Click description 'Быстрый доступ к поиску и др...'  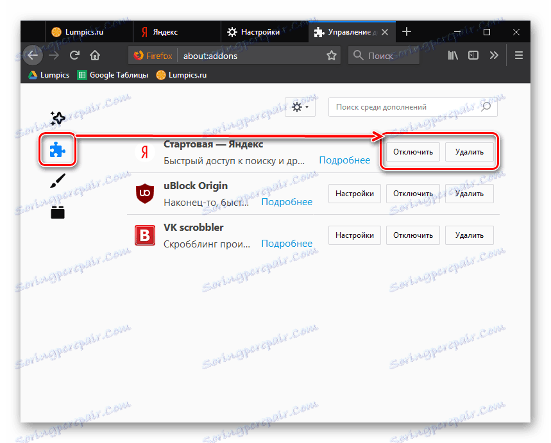pyautogui.click(x=234, y=161)
